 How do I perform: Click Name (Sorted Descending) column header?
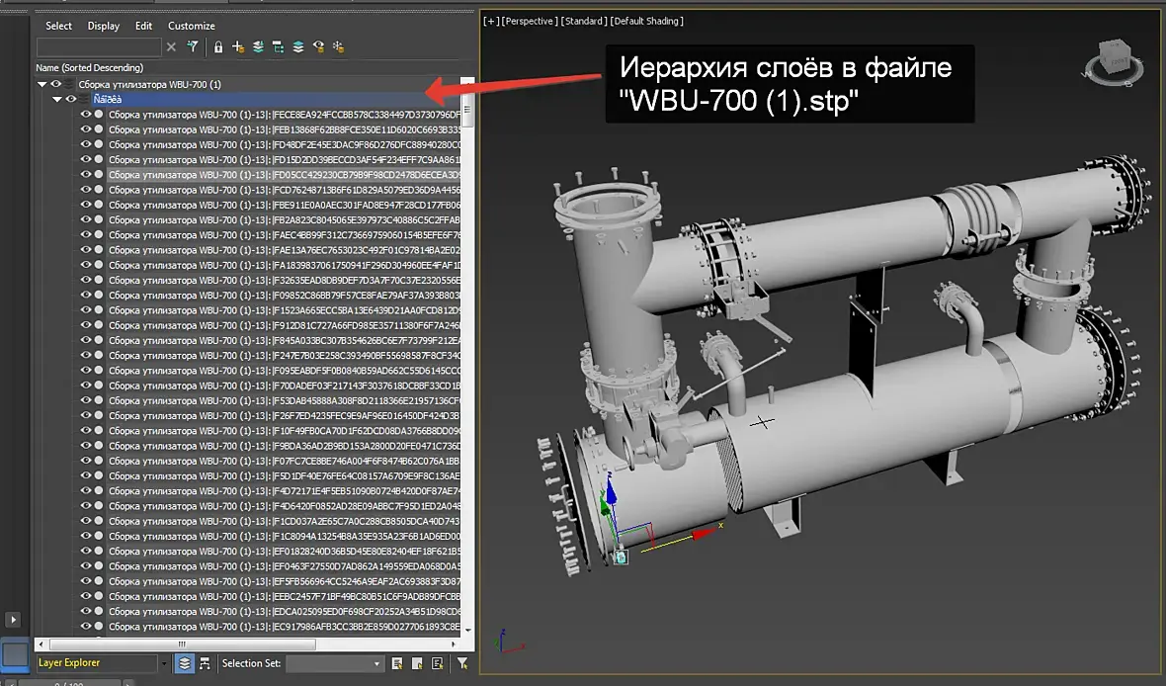click(x=89, y=67)
